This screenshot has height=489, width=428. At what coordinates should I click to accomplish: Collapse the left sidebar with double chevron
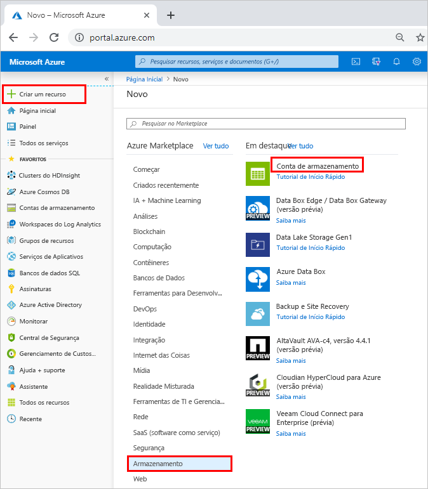tap(107, 79)
